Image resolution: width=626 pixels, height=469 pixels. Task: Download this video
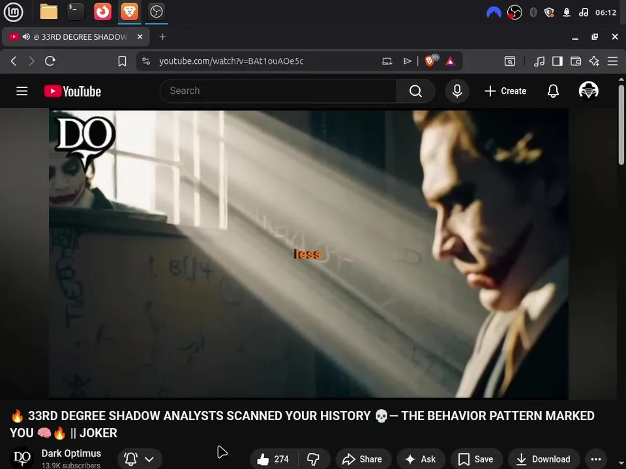click(543, 459)
